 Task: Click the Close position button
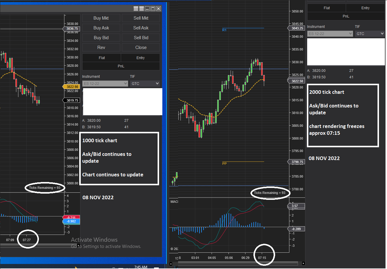pyautogui.click(x=141, y=48)
